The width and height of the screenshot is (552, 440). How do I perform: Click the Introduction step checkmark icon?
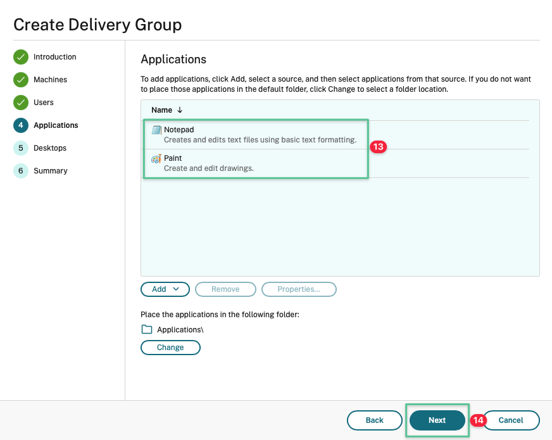(21, 57)
